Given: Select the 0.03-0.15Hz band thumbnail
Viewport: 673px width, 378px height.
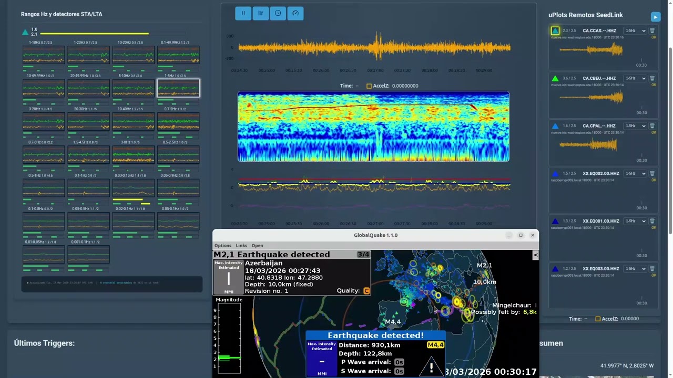Looking at the screenshot, I should (134, 188).
